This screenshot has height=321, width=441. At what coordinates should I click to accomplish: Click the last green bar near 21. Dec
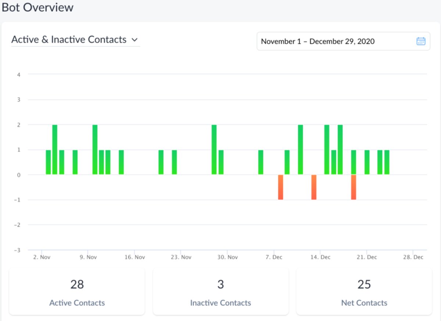click(x=387, y=162)
